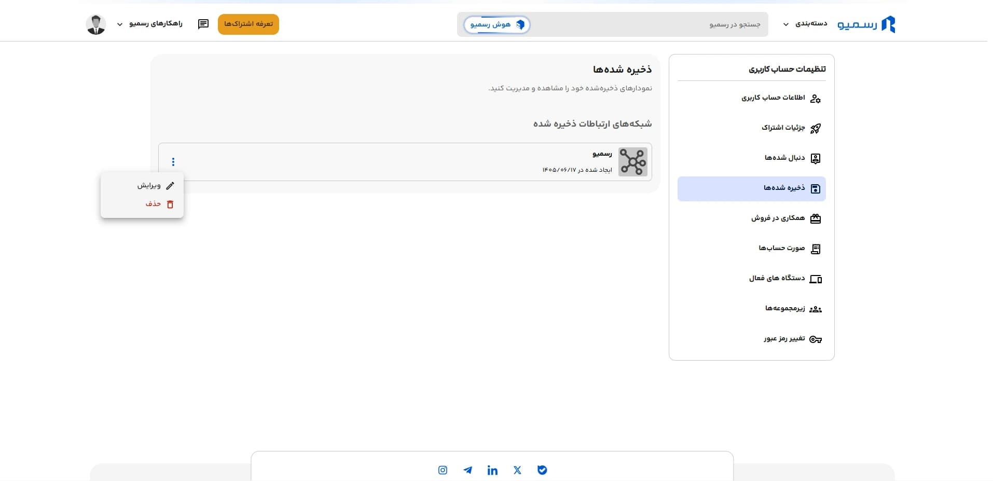Open جزئیات اشتراک menu item

tap(751, 128)
